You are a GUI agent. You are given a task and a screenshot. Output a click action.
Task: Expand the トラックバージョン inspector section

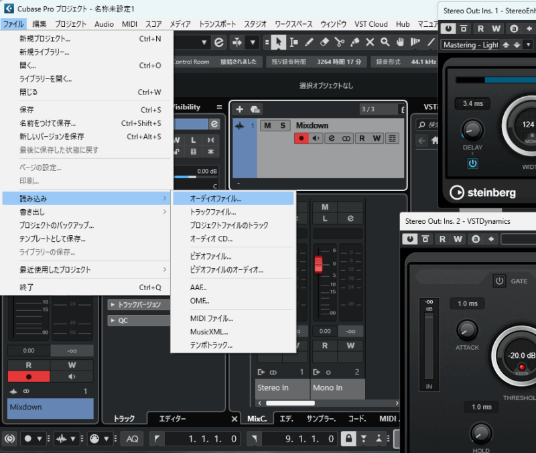tap(139, 304)
